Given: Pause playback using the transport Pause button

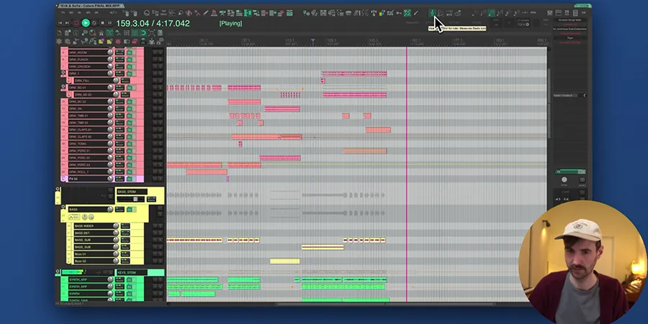Looking at the screenshot, I should [x=110, y=23].
